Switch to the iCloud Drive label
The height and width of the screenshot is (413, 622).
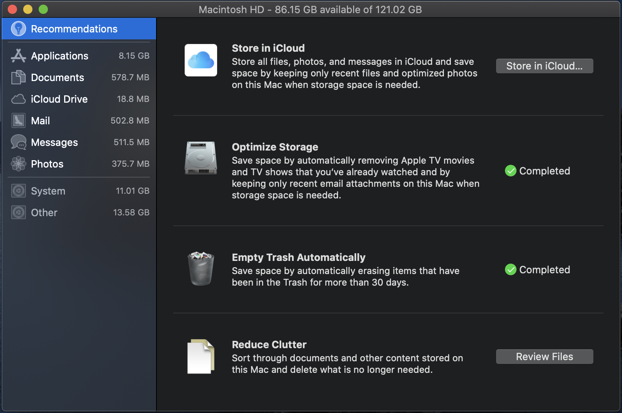[x=59, y=99]
